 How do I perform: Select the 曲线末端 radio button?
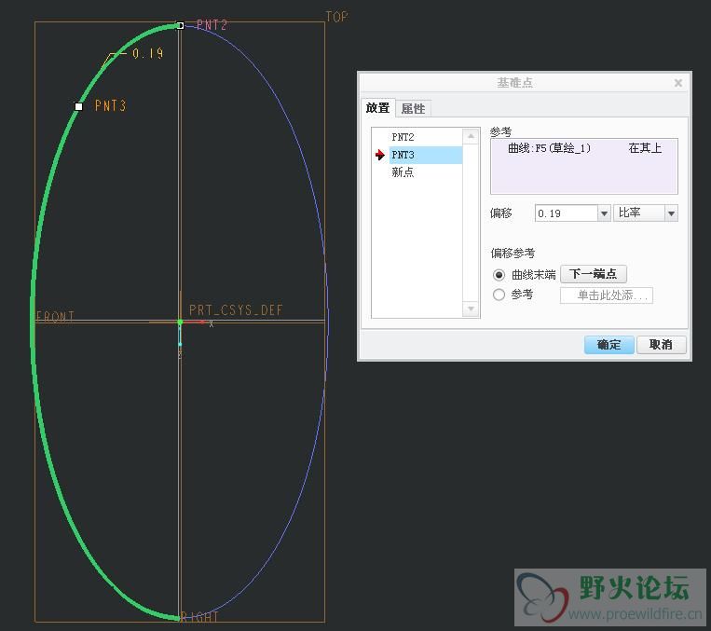pyautogui.click(x=499, y=275)
